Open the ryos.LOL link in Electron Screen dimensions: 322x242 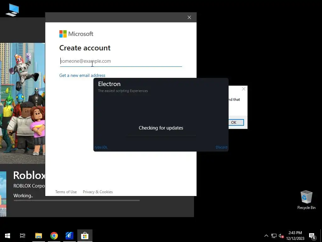click(x=101, y=147)
